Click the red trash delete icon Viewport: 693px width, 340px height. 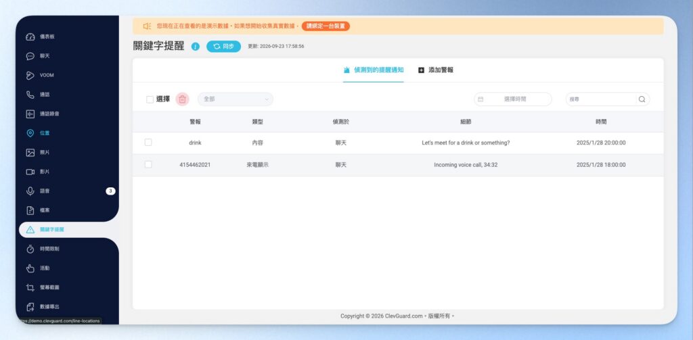(182, 99)
